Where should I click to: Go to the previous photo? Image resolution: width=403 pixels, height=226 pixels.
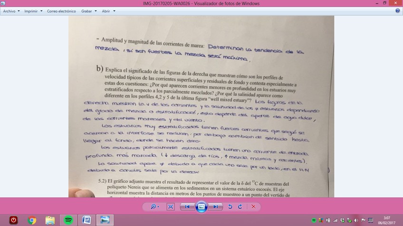point(187,207)
